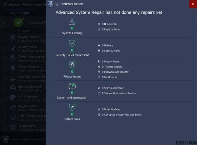
Task: Click the System Cleaning broom icon
Action: tap(72, 22)
